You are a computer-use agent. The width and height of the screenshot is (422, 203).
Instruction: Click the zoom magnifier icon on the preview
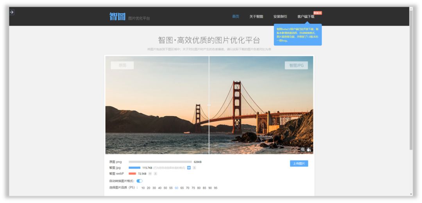click(303, 150)
